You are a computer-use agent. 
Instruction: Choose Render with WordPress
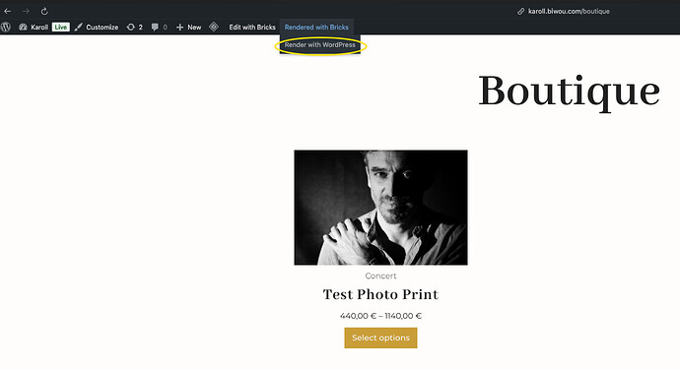pos(320,44)
